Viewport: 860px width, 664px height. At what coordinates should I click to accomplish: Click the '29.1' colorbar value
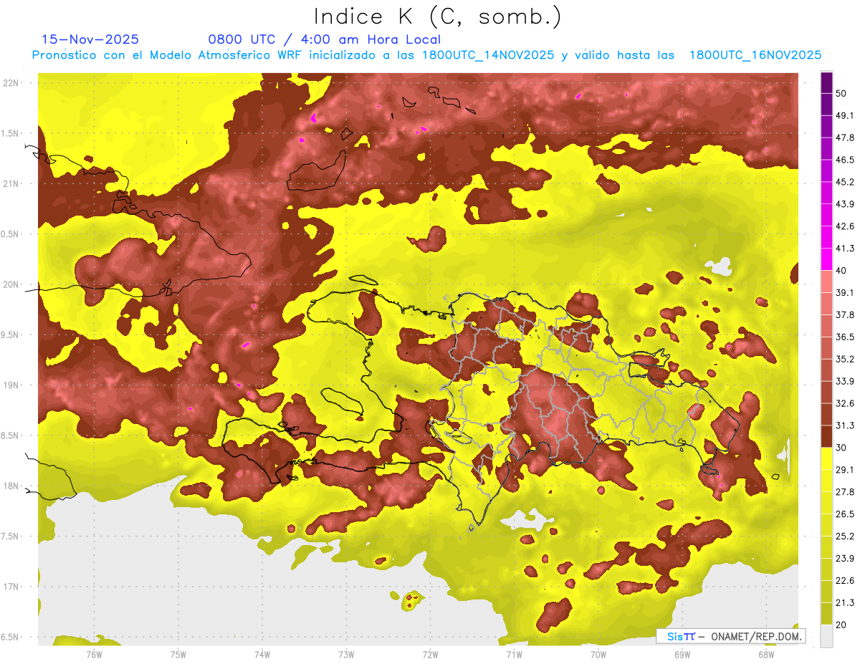coord(845,470)
